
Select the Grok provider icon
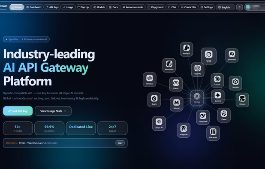click(x=208, y=56)
